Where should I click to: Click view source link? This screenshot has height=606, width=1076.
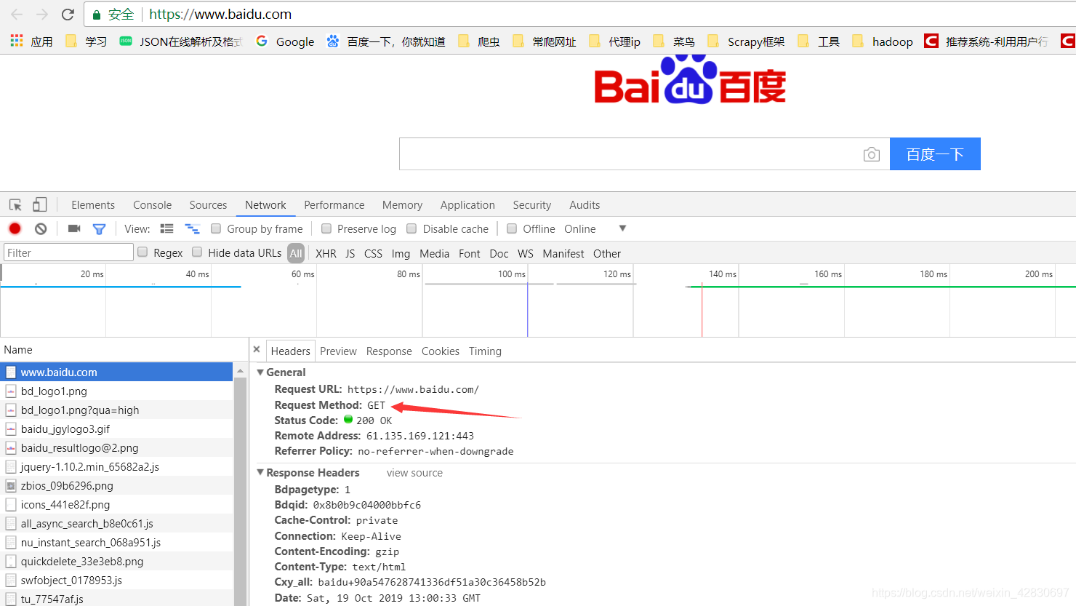click(x=414, y=473)
